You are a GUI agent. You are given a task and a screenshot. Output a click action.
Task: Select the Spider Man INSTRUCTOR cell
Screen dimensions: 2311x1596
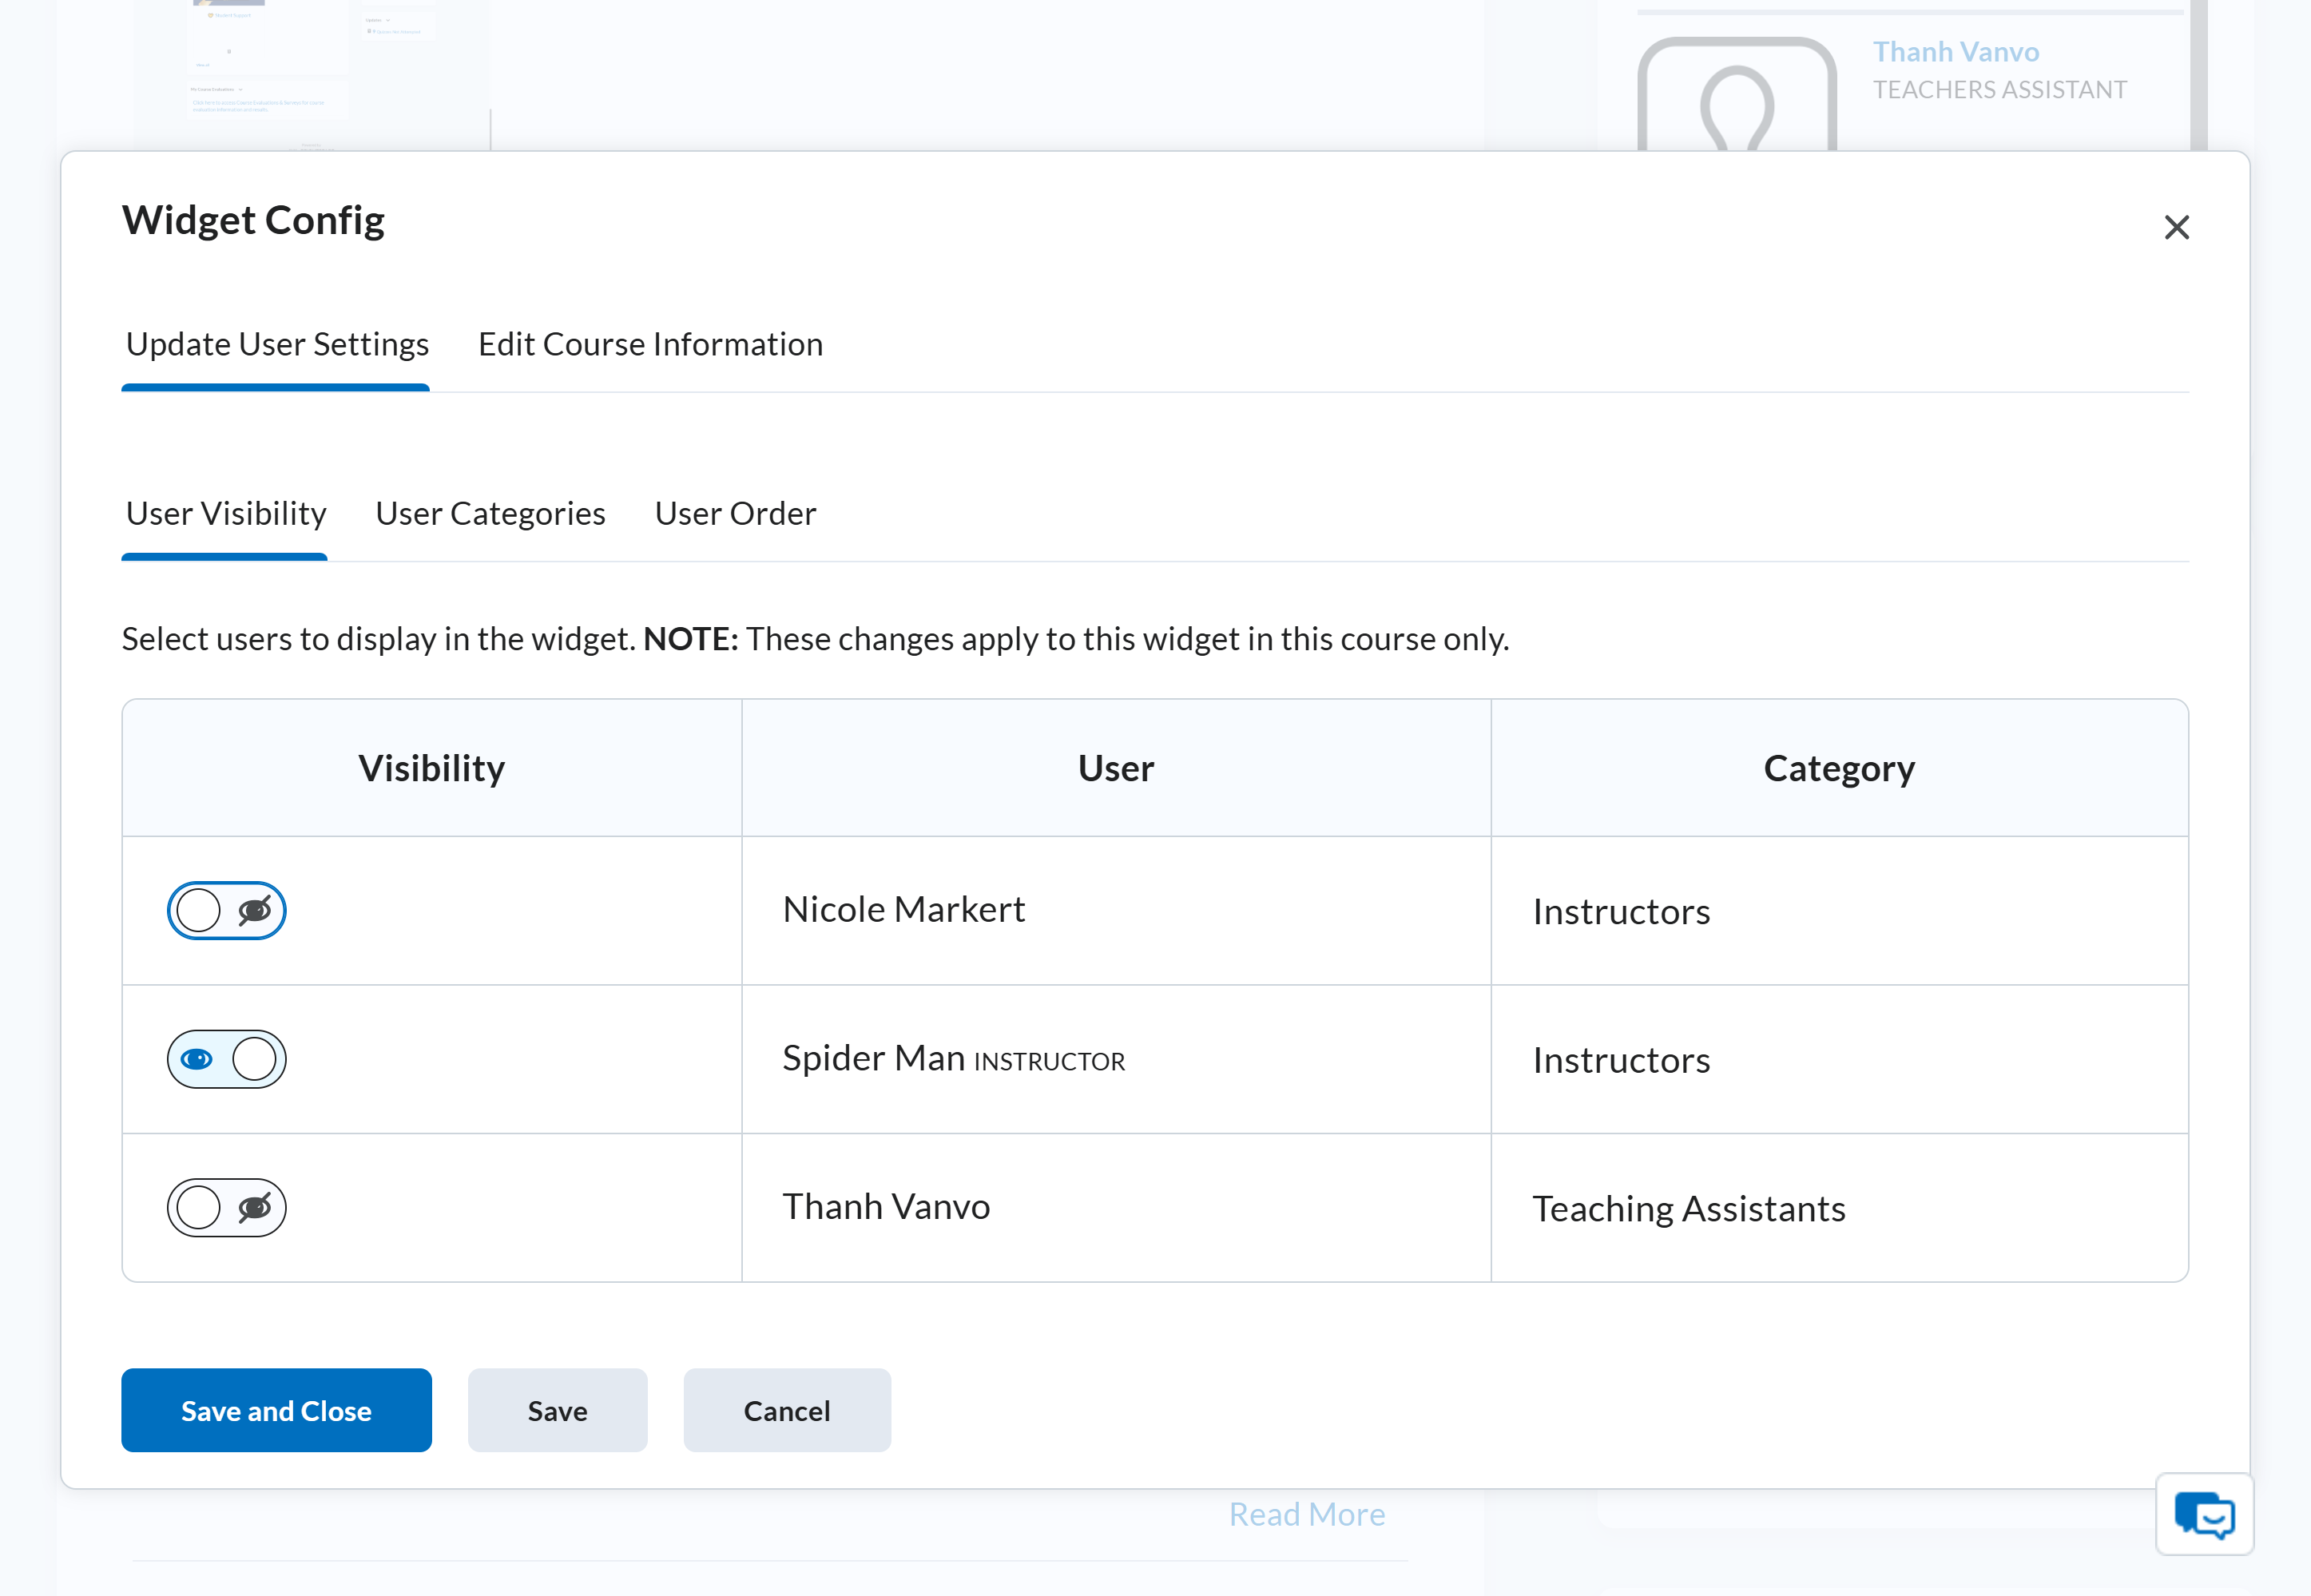click(x=1116, y=1059)
